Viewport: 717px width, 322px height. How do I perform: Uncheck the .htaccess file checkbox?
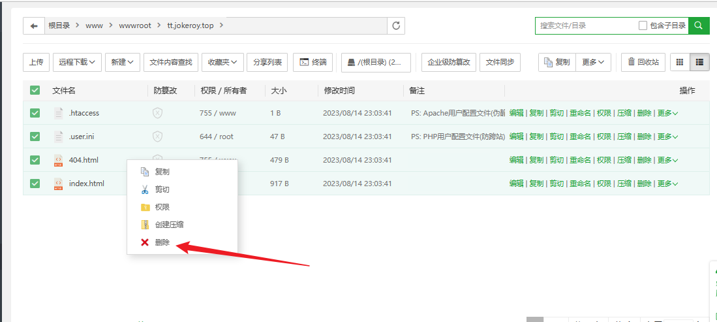35,113
